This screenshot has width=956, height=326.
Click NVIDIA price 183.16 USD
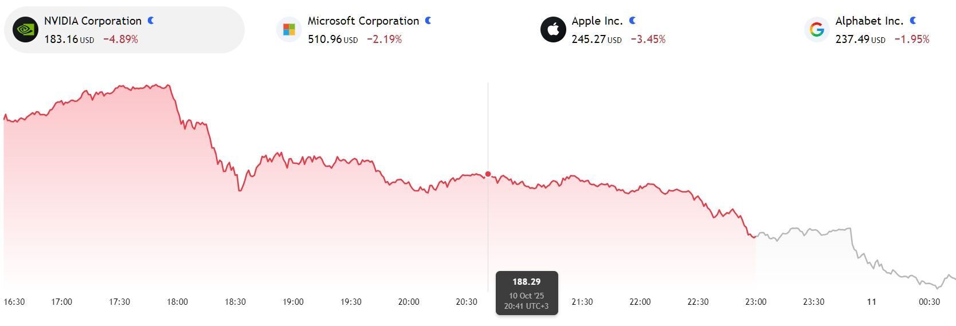coord(69,40)
